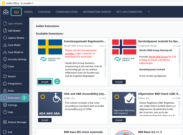Click the 'Solibri Extensions' heading

[x=47, y=26]
